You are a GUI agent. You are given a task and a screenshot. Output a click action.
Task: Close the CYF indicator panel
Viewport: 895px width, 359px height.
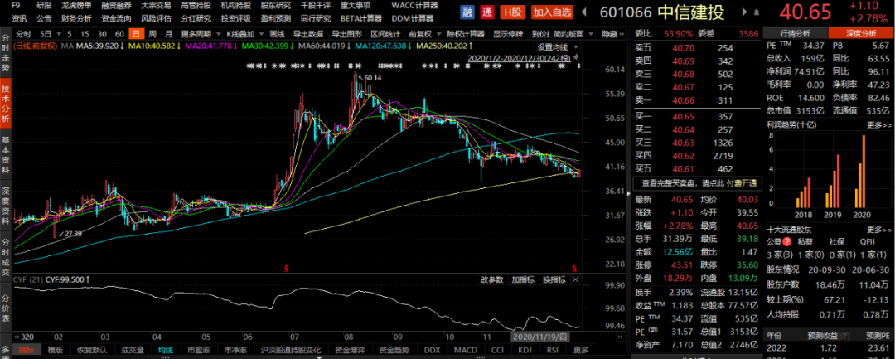(575, 279)
